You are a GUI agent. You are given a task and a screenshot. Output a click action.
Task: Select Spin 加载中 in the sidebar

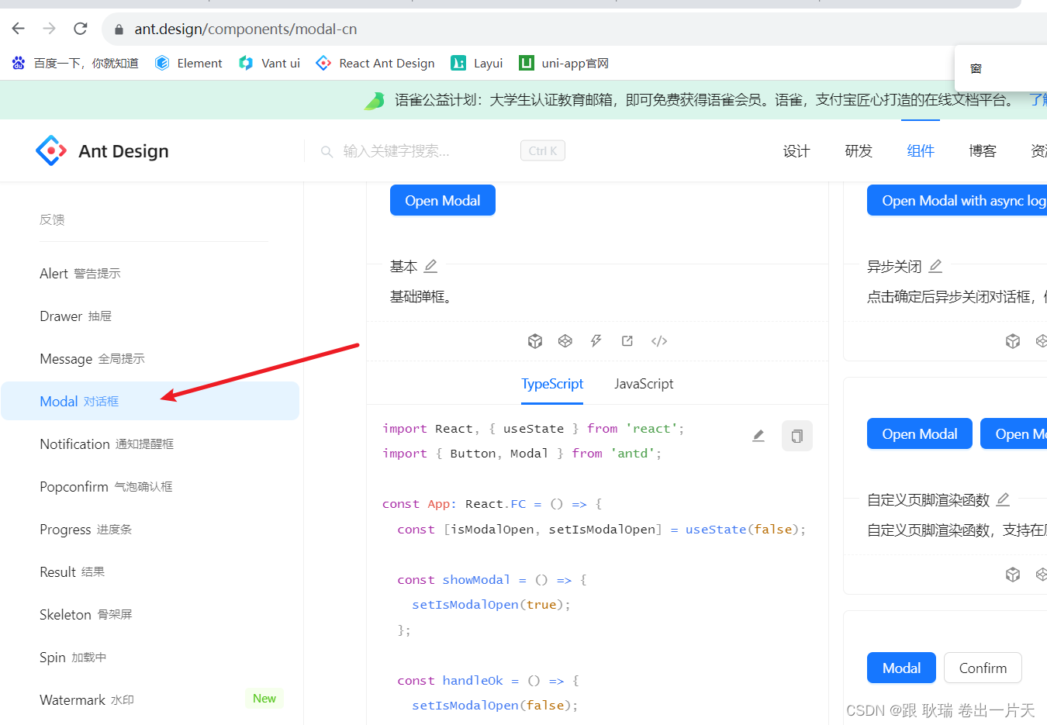150,657
